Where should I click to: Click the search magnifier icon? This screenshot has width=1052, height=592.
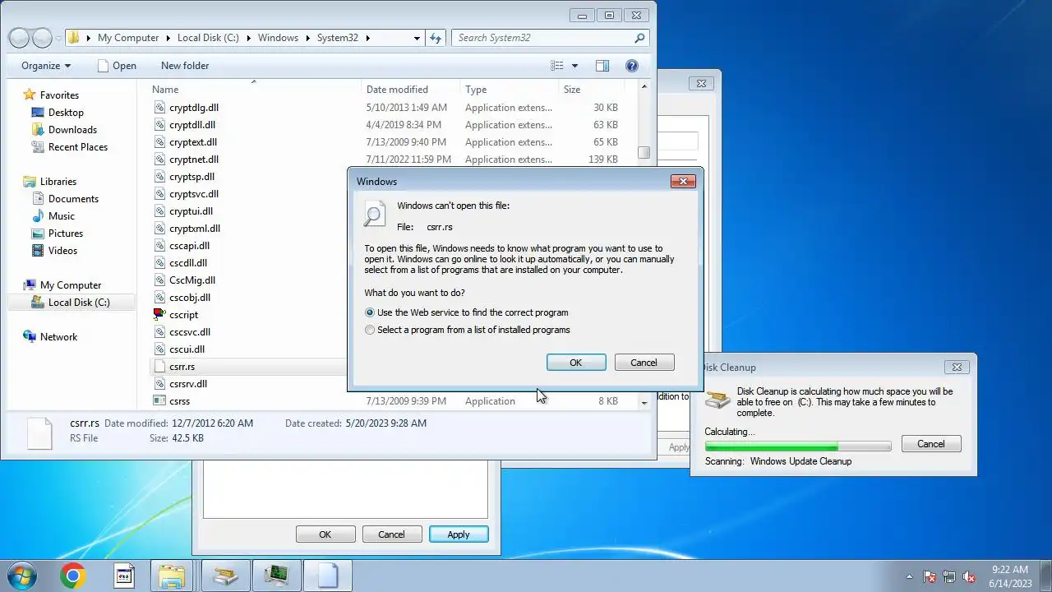click(639, 38)
